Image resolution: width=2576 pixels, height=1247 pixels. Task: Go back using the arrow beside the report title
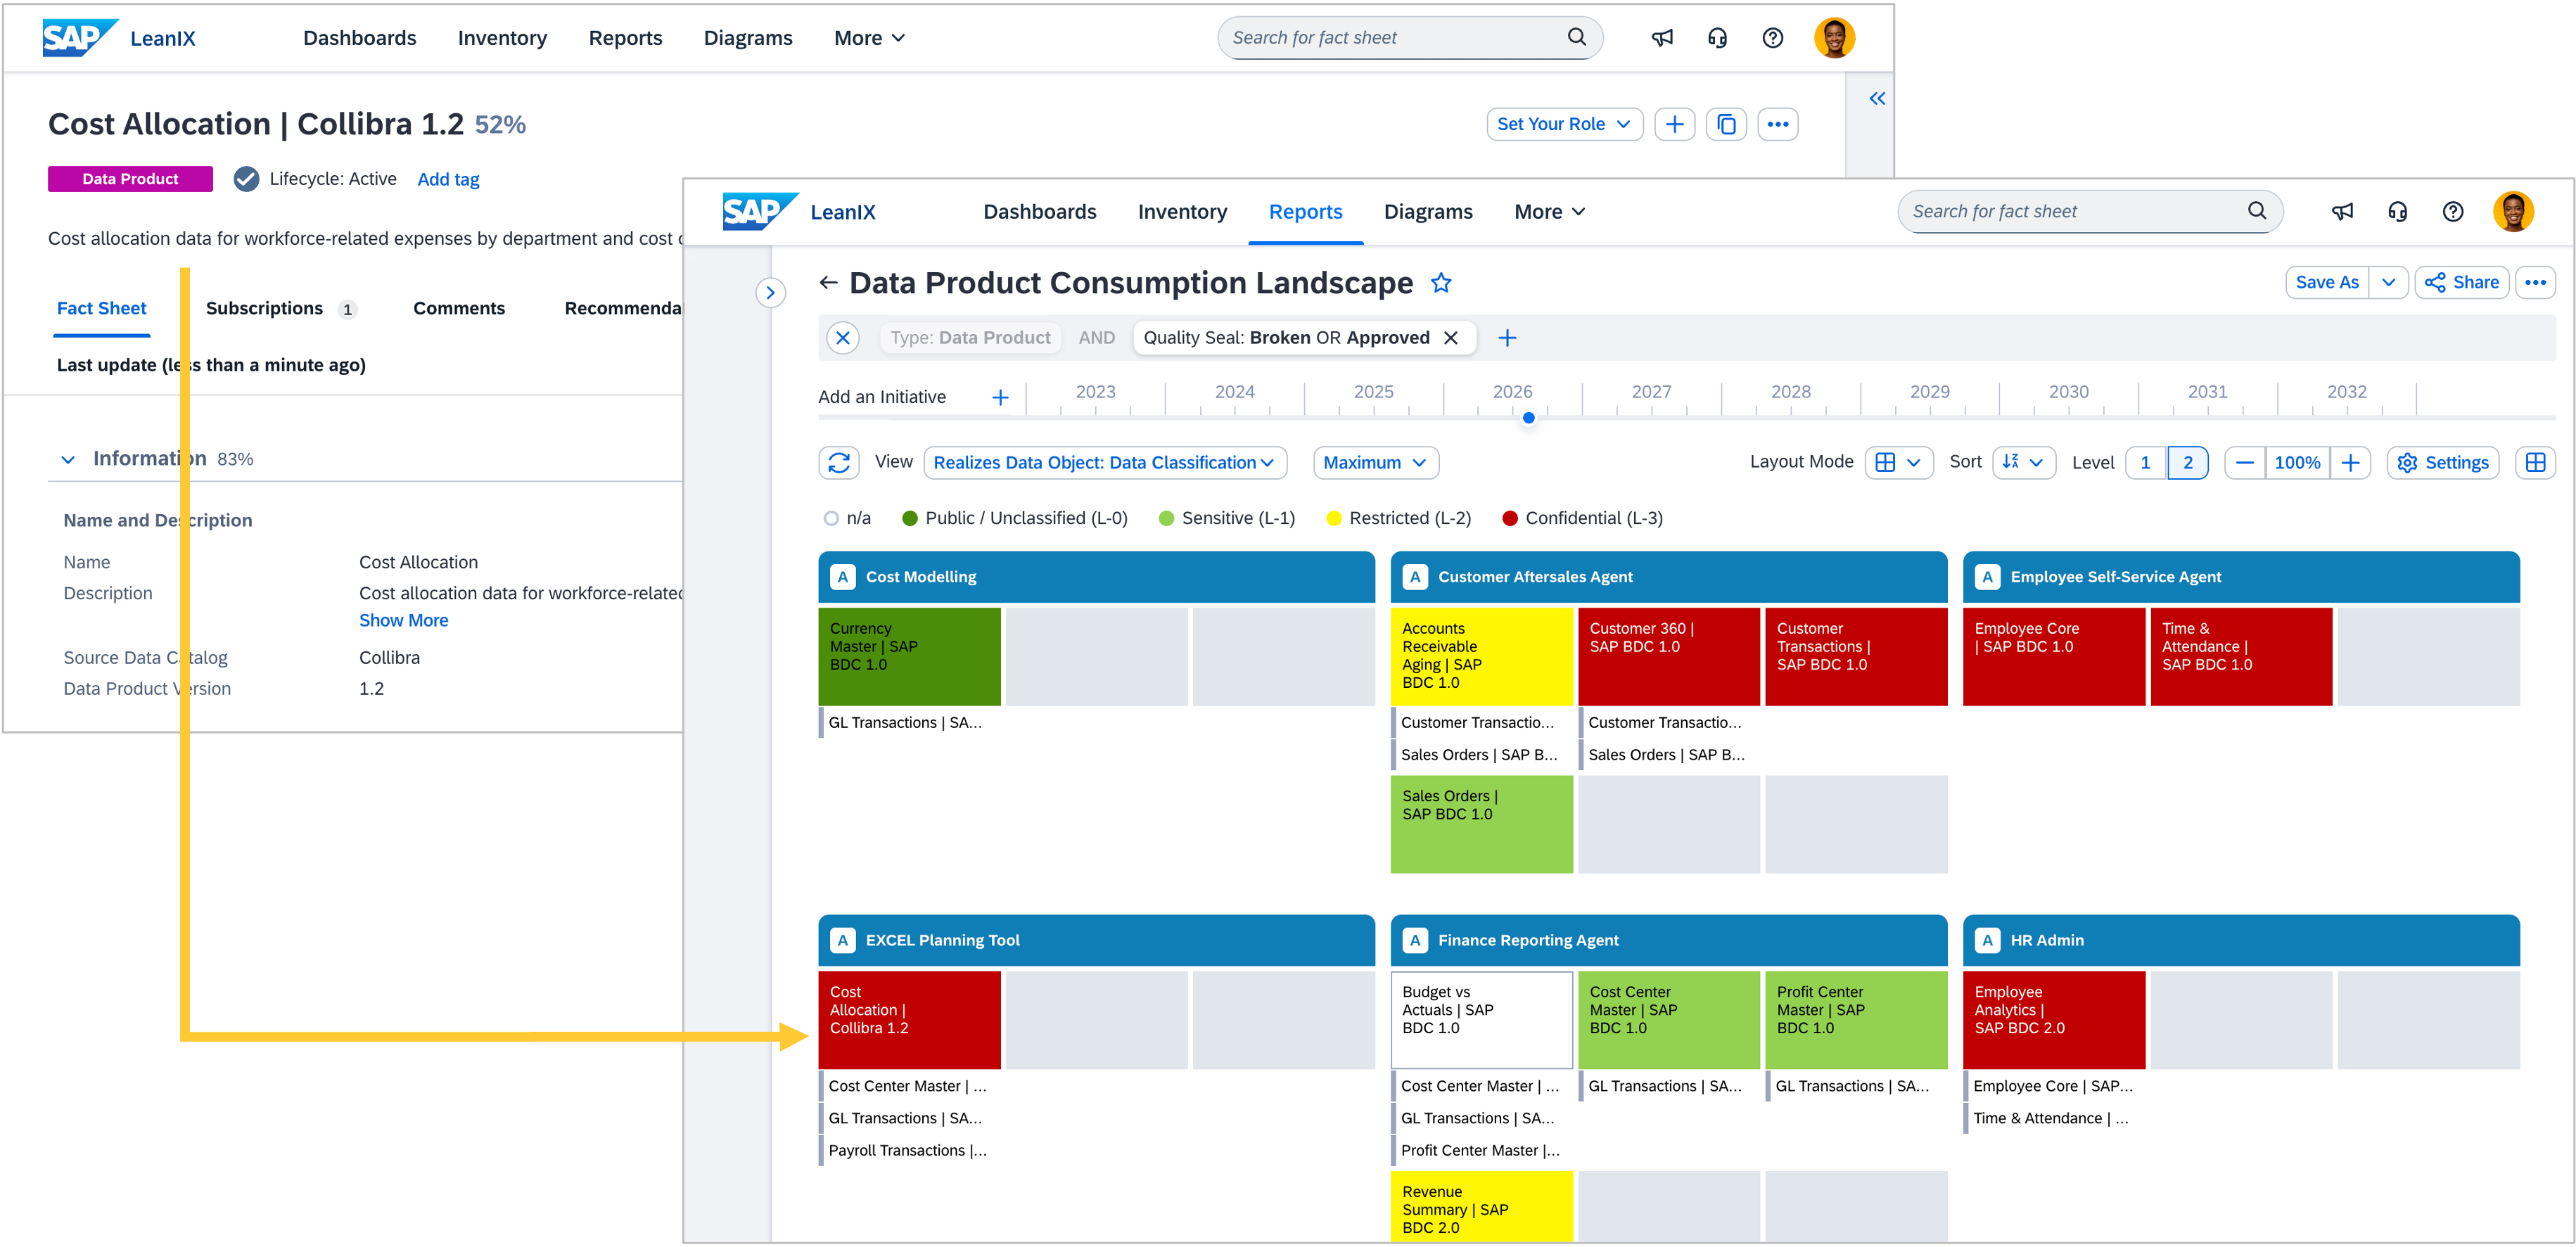click(828, 283)
